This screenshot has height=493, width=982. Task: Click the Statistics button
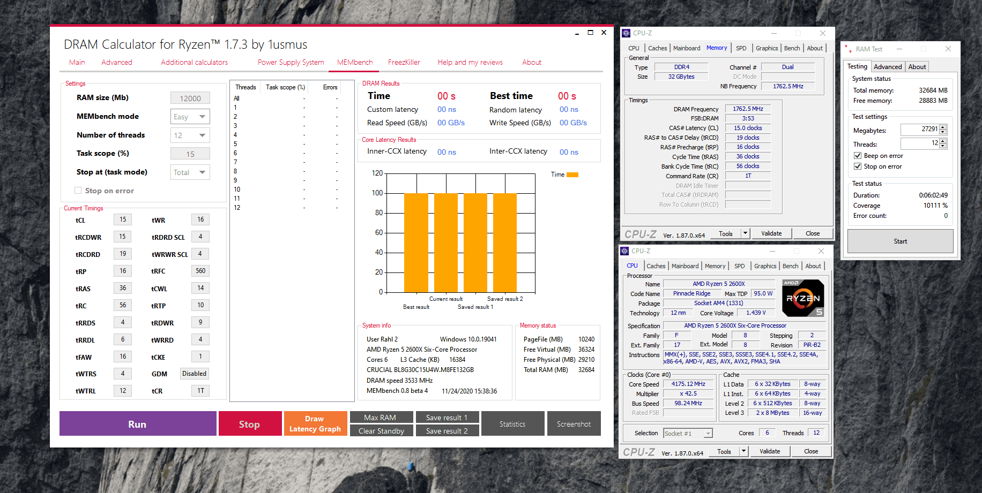pos(512,424)
